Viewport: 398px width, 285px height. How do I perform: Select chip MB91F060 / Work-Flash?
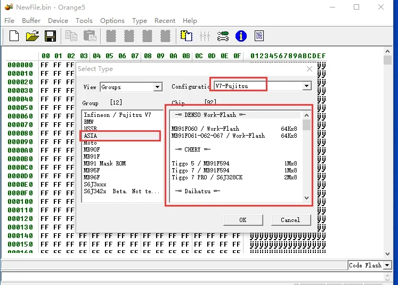pos(235,129)
